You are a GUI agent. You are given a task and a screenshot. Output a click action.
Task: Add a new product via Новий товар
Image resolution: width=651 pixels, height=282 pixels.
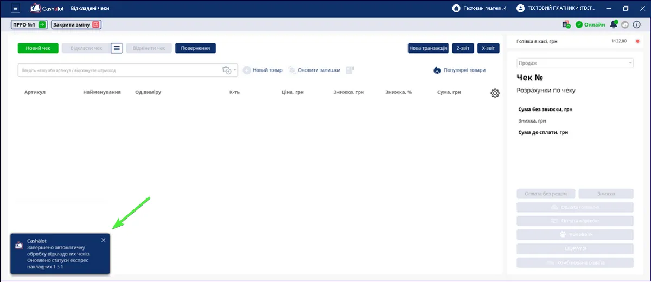coord(263,70)
